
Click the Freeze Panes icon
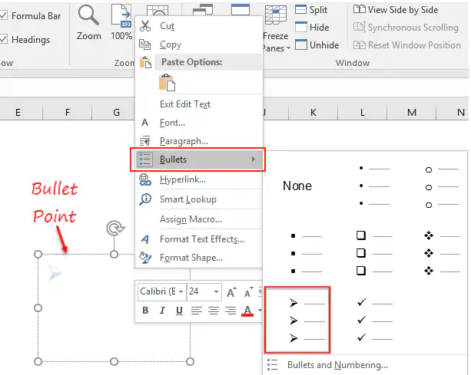click(275, 15)
